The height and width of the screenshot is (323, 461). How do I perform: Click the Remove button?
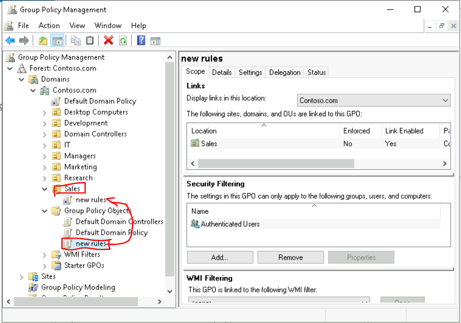[290, 258]
